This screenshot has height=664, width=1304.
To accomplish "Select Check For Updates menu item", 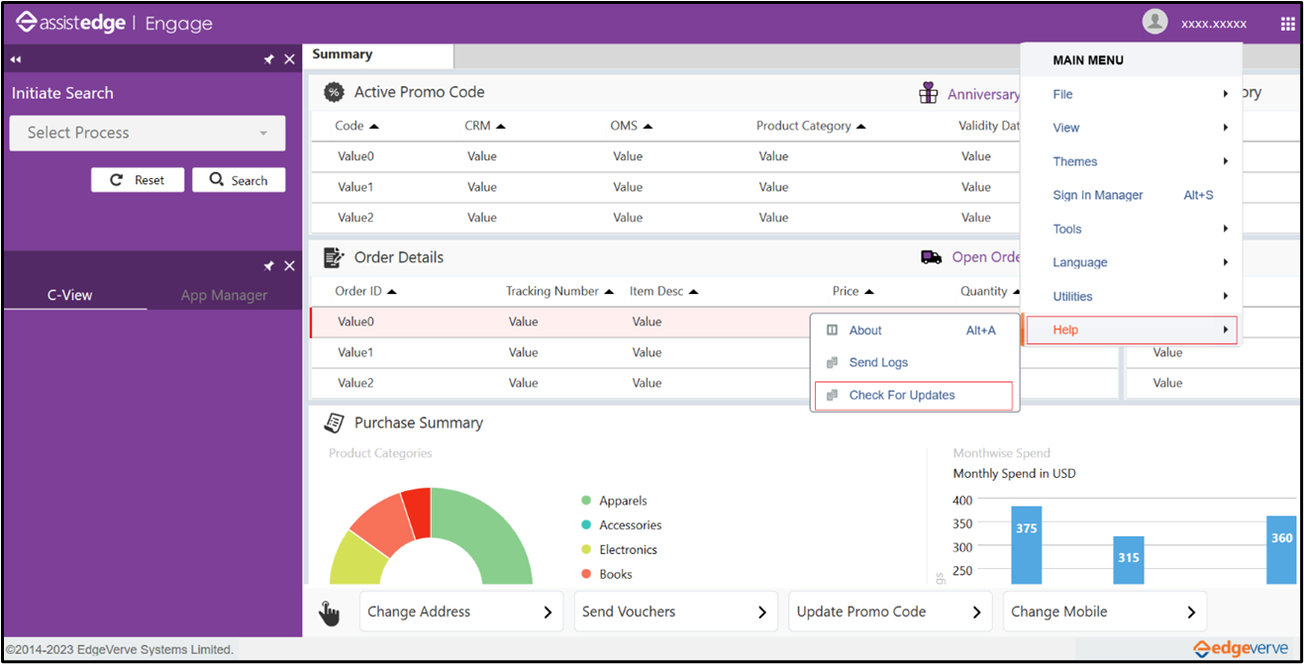I will [901, 395].
